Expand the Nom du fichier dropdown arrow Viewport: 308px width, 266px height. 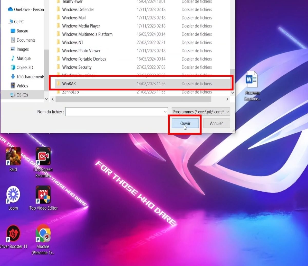pos(165,112)
